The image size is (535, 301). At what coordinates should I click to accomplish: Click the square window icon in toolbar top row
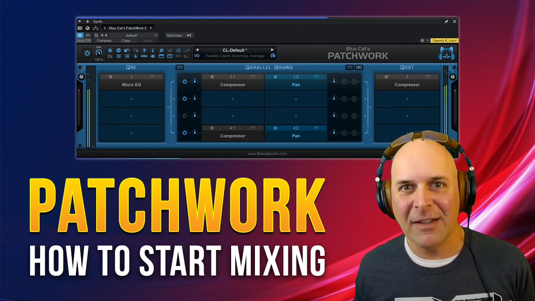pos(178,51)
